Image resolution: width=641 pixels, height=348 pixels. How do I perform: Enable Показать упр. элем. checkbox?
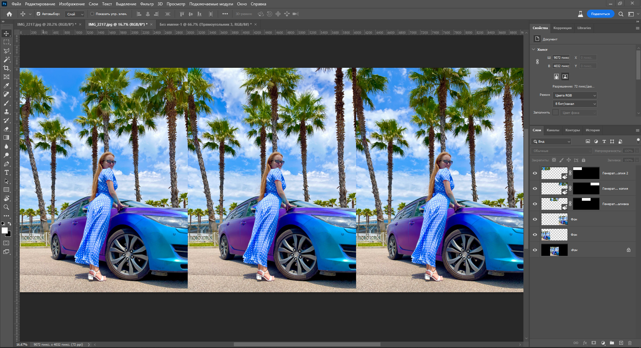pyautogui.click(x=92, y=14)
